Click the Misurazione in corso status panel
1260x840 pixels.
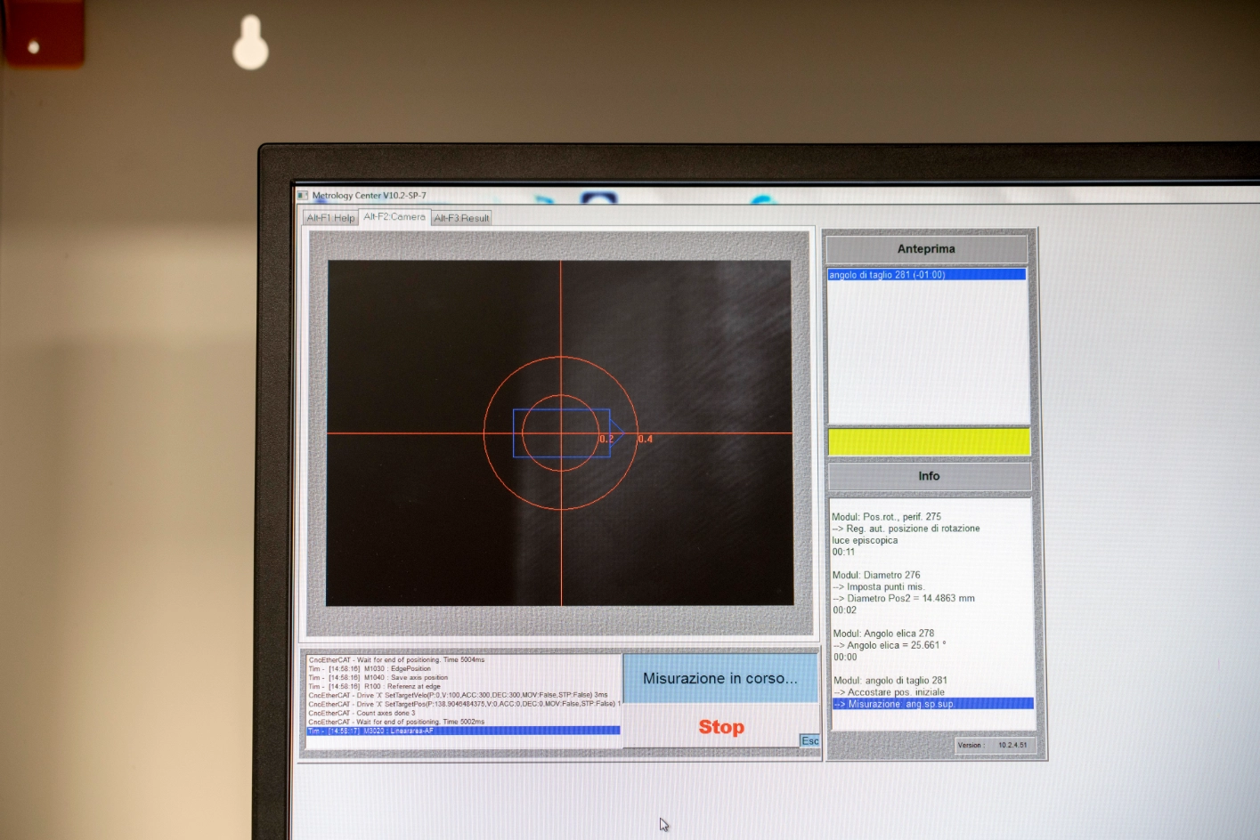click(719, 677)
